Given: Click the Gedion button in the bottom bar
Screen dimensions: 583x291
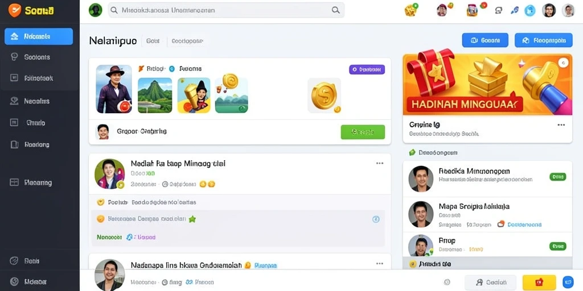Looking at the screenshot, I should (x=491, y=282).
